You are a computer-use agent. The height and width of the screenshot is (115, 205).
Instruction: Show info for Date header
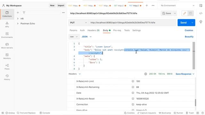(x=133, y=93)
